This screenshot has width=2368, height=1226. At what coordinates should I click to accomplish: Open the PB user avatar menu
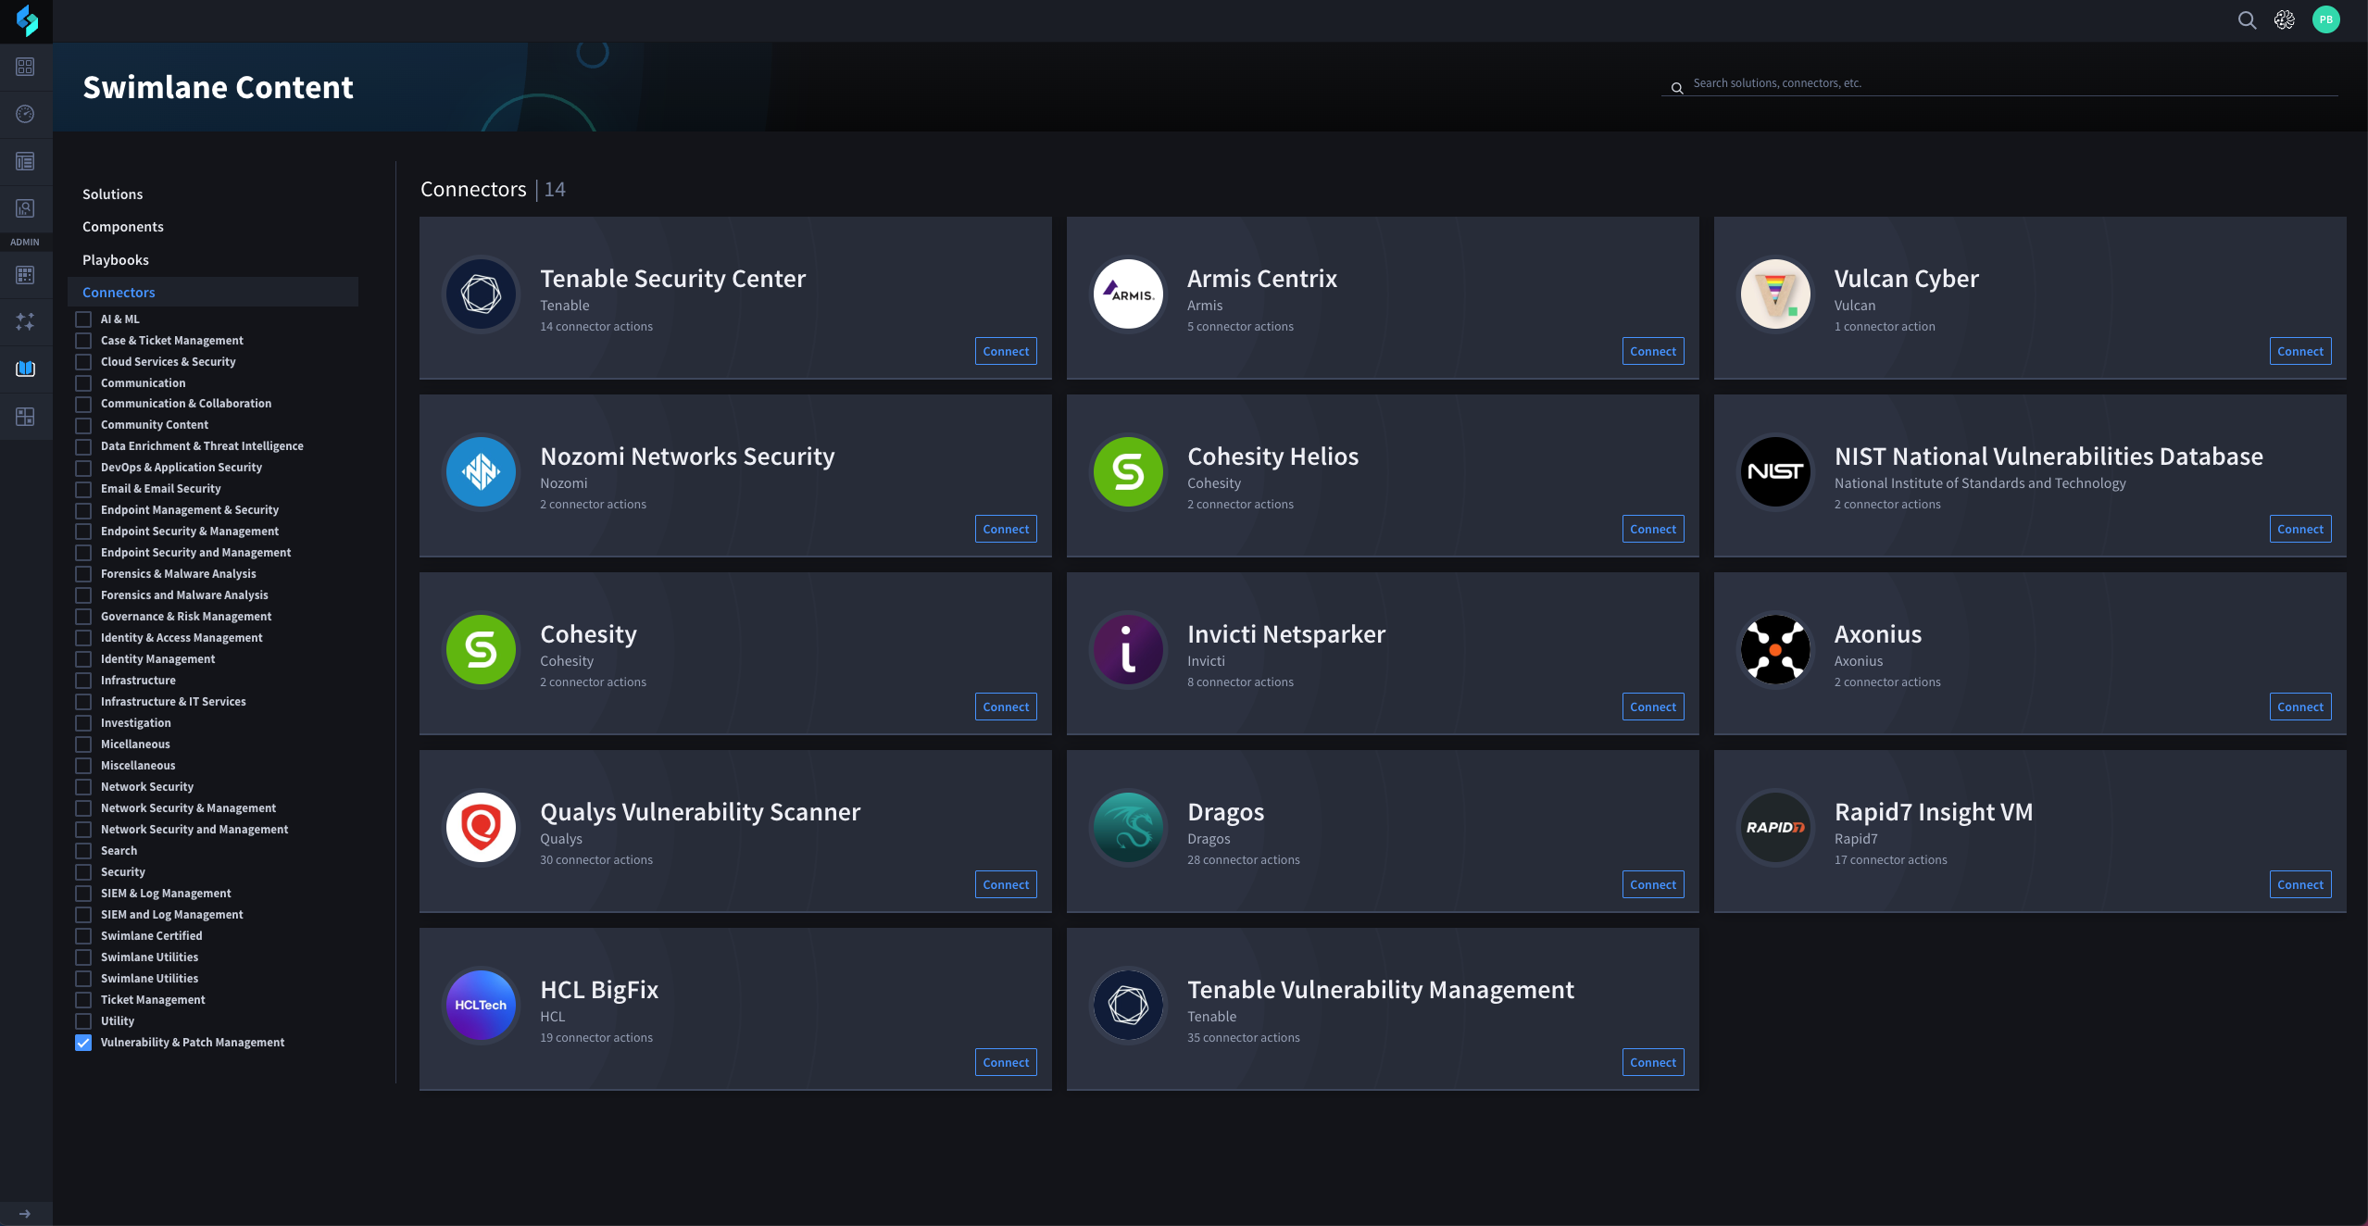click(x=2325, y=19)
